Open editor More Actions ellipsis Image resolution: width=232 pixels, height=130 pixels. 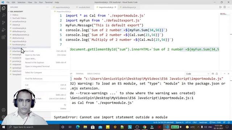pos(229,7)
